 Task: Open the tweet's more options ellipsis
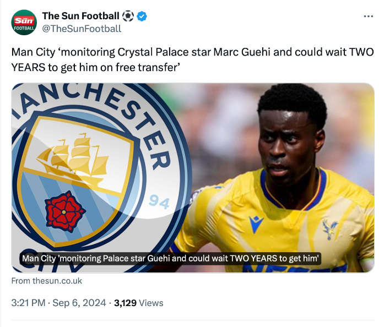(369, 17)
